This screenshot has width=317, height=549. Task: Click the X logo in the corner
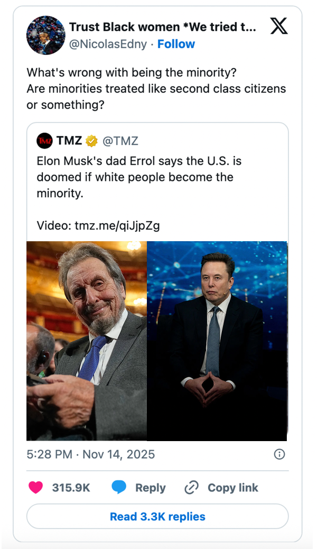pyautogui.click(x=279, y=25)
